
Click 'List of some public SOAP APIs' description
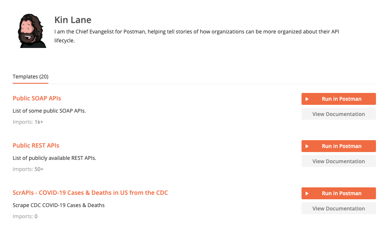[x=49, y=111]
